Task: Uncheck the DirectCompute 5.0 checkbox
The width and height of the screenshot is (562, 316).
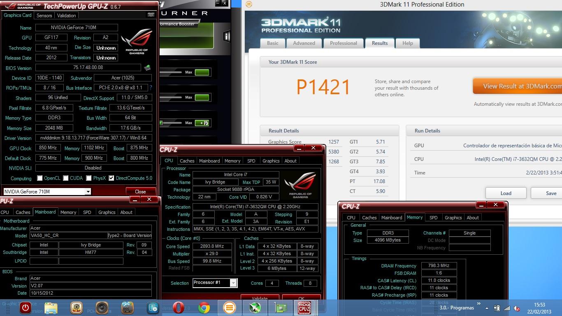Action: click(x=111, y=178)
